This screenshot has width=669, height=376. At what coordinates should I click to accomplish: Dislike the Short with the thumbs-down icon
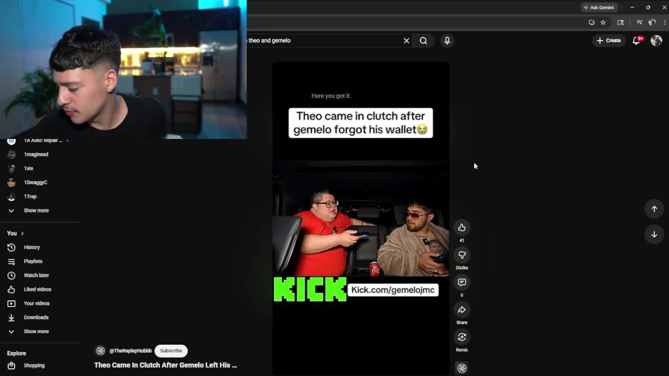462,255
